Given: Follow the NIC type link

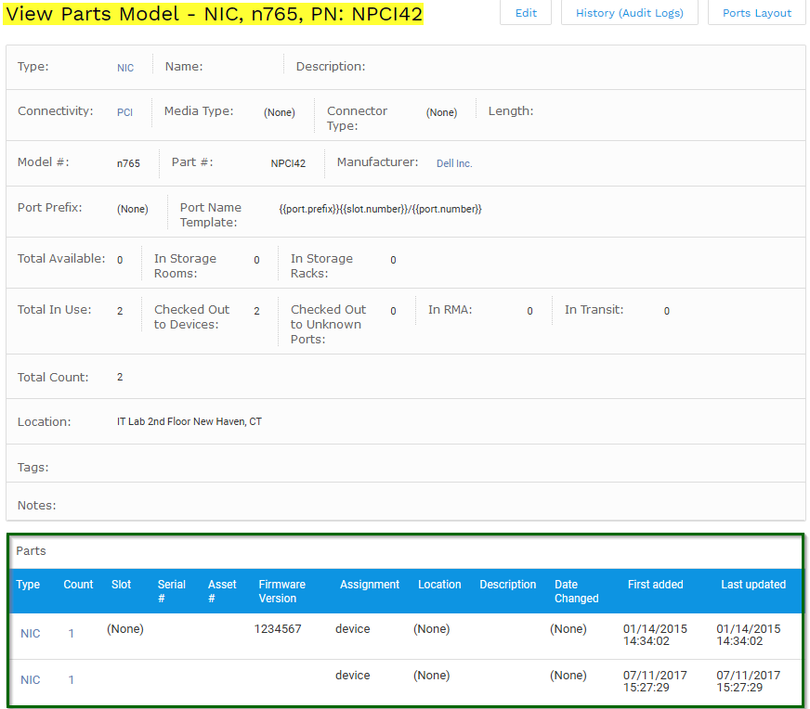Looking at the screenshot, I should (x=125, y=68).
